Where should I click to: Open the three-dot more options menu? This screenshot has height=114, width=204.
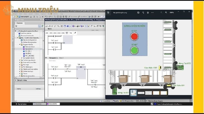coord(152,12)
